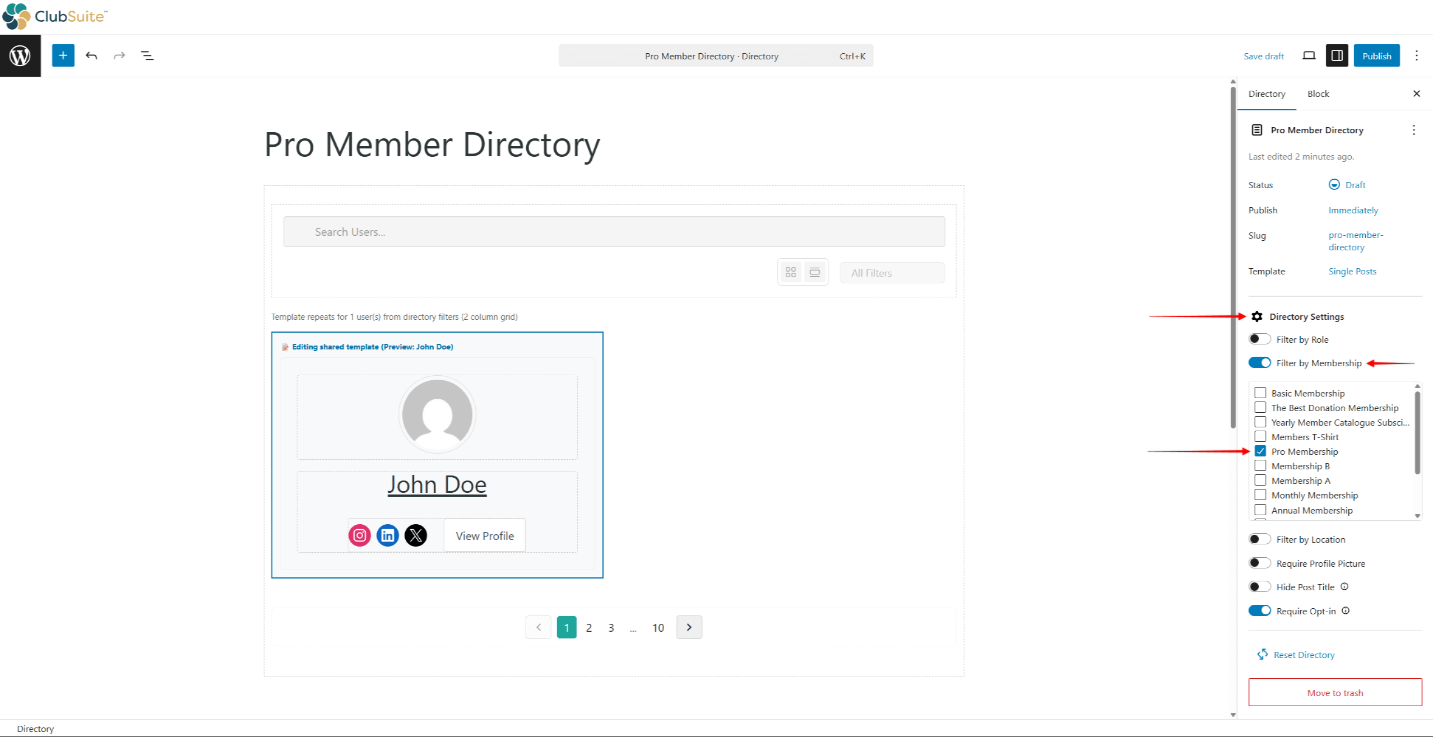Switch to grid view layout in the directory

coord(791,272)
